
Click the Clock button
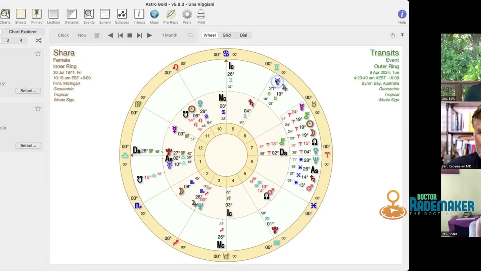pos(63,35)
